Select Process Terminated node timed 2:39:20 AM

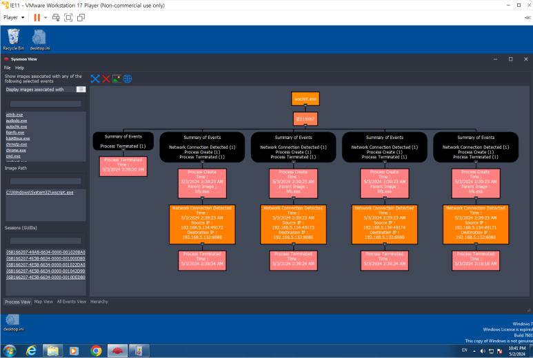pyautogui.click(x=123, y=167)
